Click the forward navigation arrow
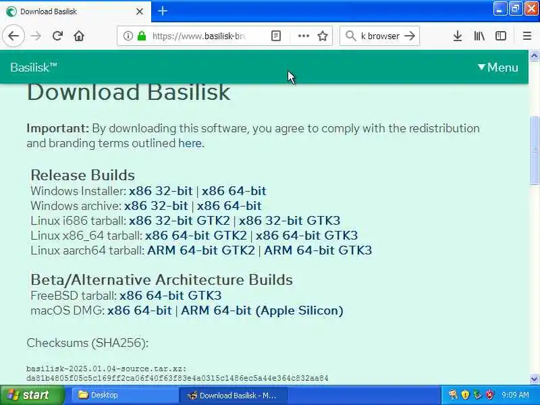The height and width of the screenshot is (405, 540). pos(36,36)
